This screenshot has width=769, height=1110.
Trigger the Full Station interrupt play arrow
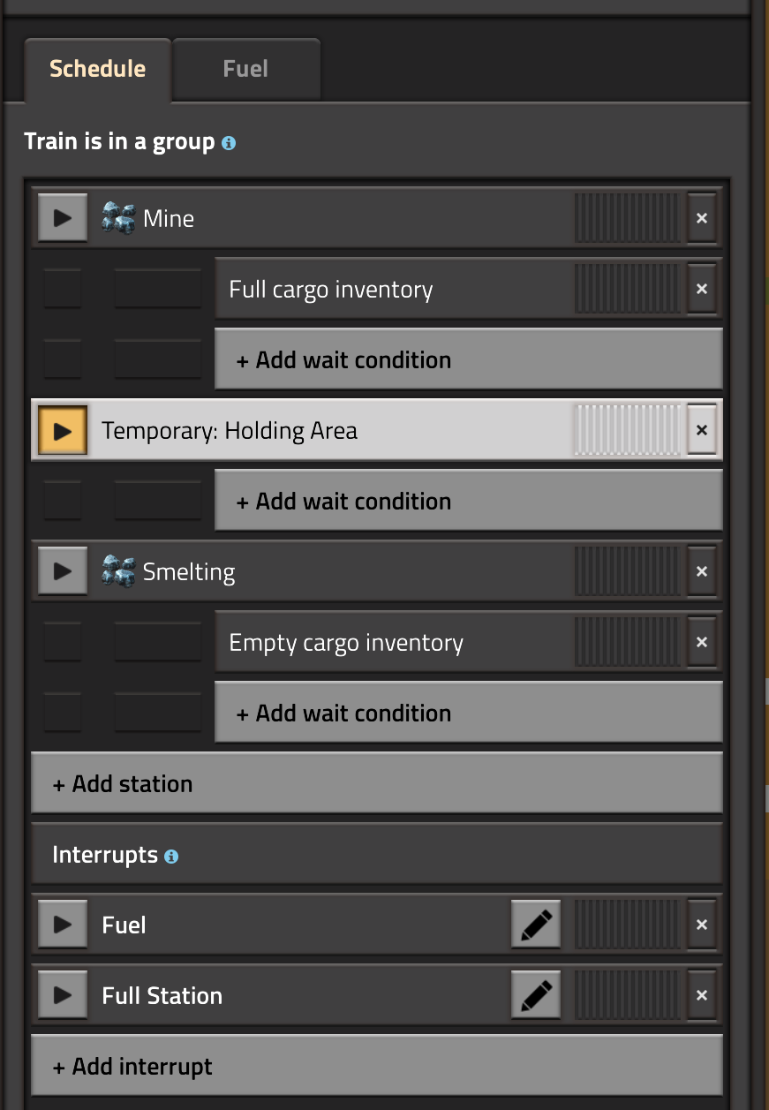click(63, 995)
